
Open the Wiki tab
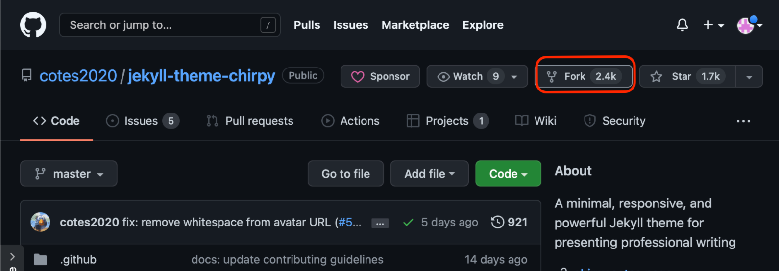[536, 121]
